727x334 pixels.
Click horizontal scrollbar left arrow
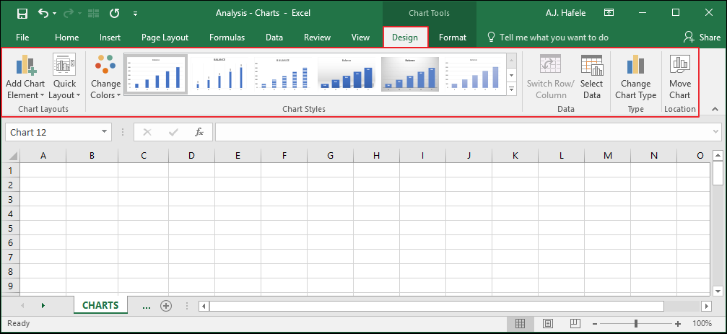click(x=204, y=306)
